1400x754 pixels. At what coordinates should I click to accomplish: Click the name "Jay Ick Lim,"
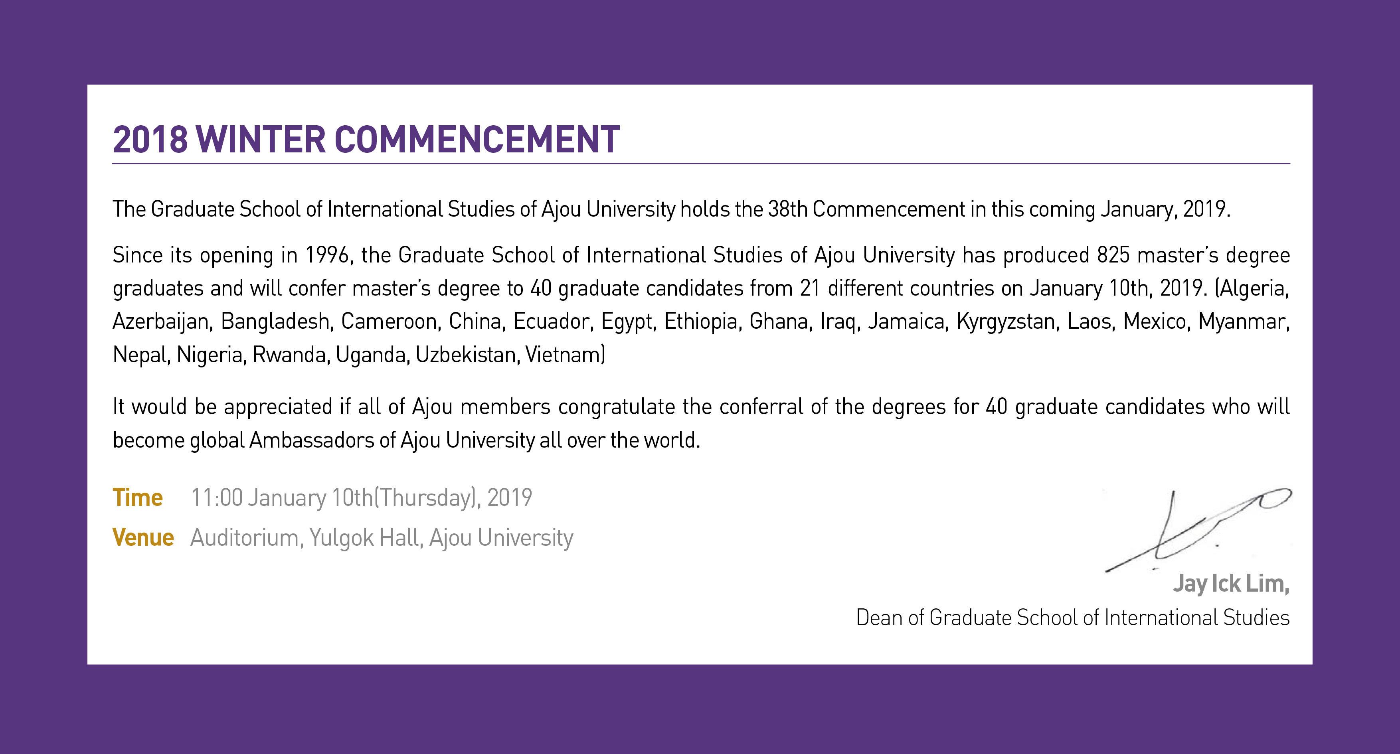point(1230,583)
